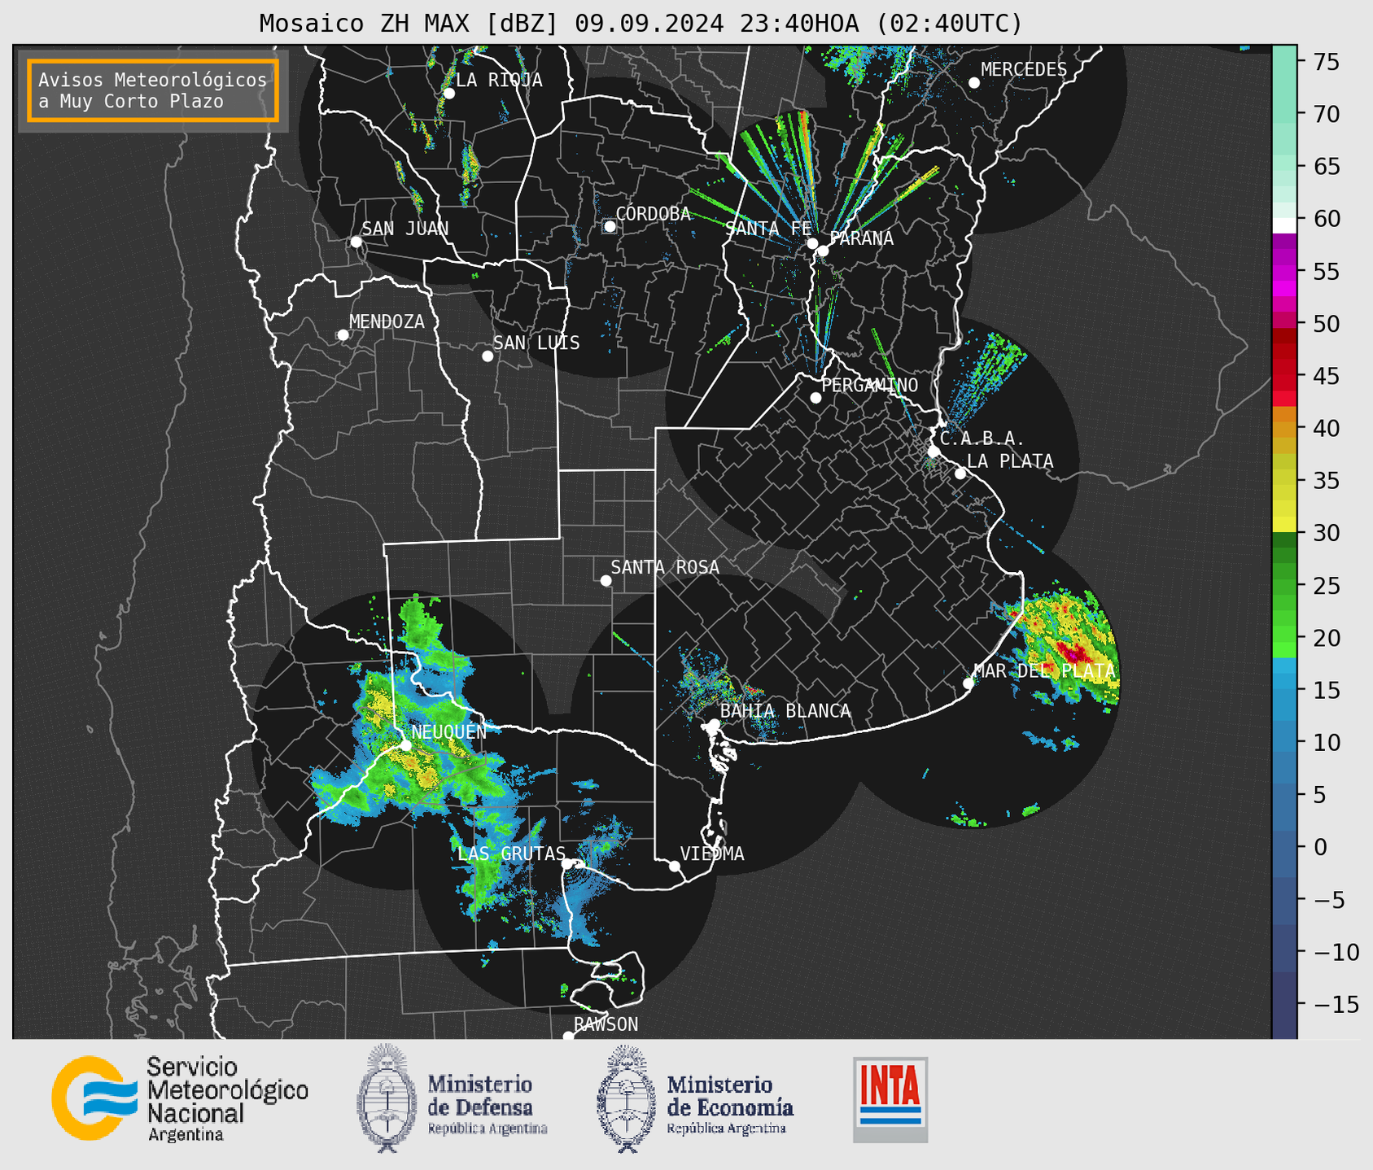
Task: Click the Rawson city marker dot
Action: (568, 1036)
